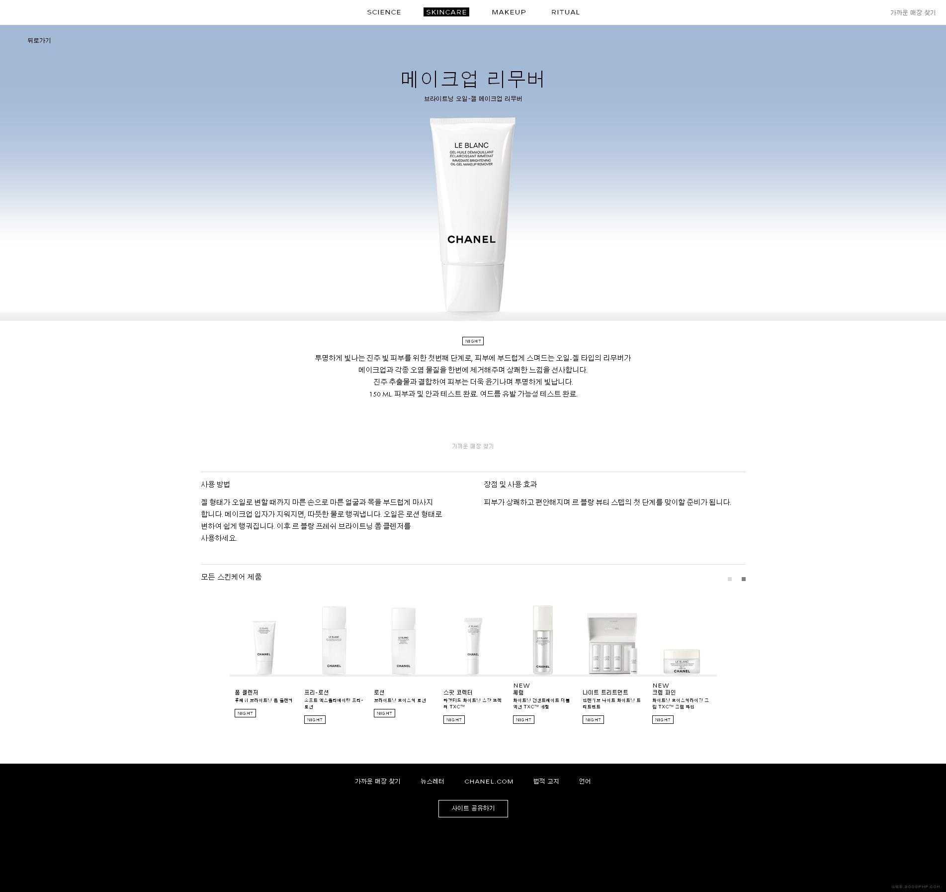946x892 pixels.
Task: Open the 폼 클렌저 product thumbnail
Action: pyautogui.click(x=264, y=648)
